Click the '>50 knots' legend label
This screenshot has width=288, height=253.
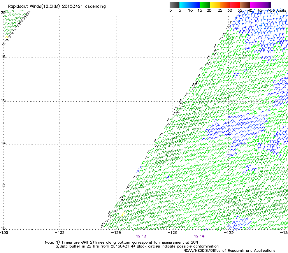click(x=277, y=11)
